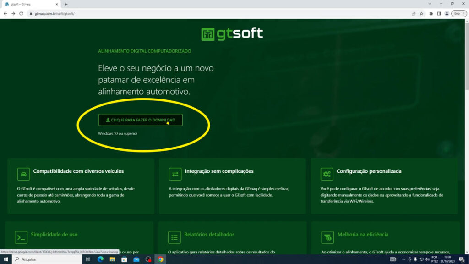Click the heading "Configuração personalizada"
Screen dimensions: 469x264
369,171
